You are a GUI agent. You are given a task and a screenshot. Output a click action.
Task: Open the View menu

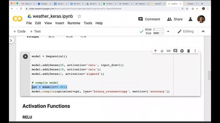click(48, 23)
